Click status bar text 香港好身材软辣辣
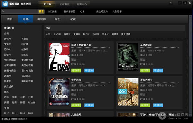 click(14, 119)
